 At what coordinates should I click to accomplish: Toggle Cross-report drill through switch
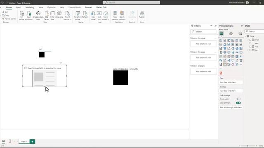point(238,99)
